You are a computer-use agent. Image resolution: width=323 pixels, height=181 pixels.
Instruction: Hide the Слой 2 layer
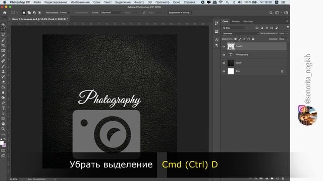pos(224,46)
